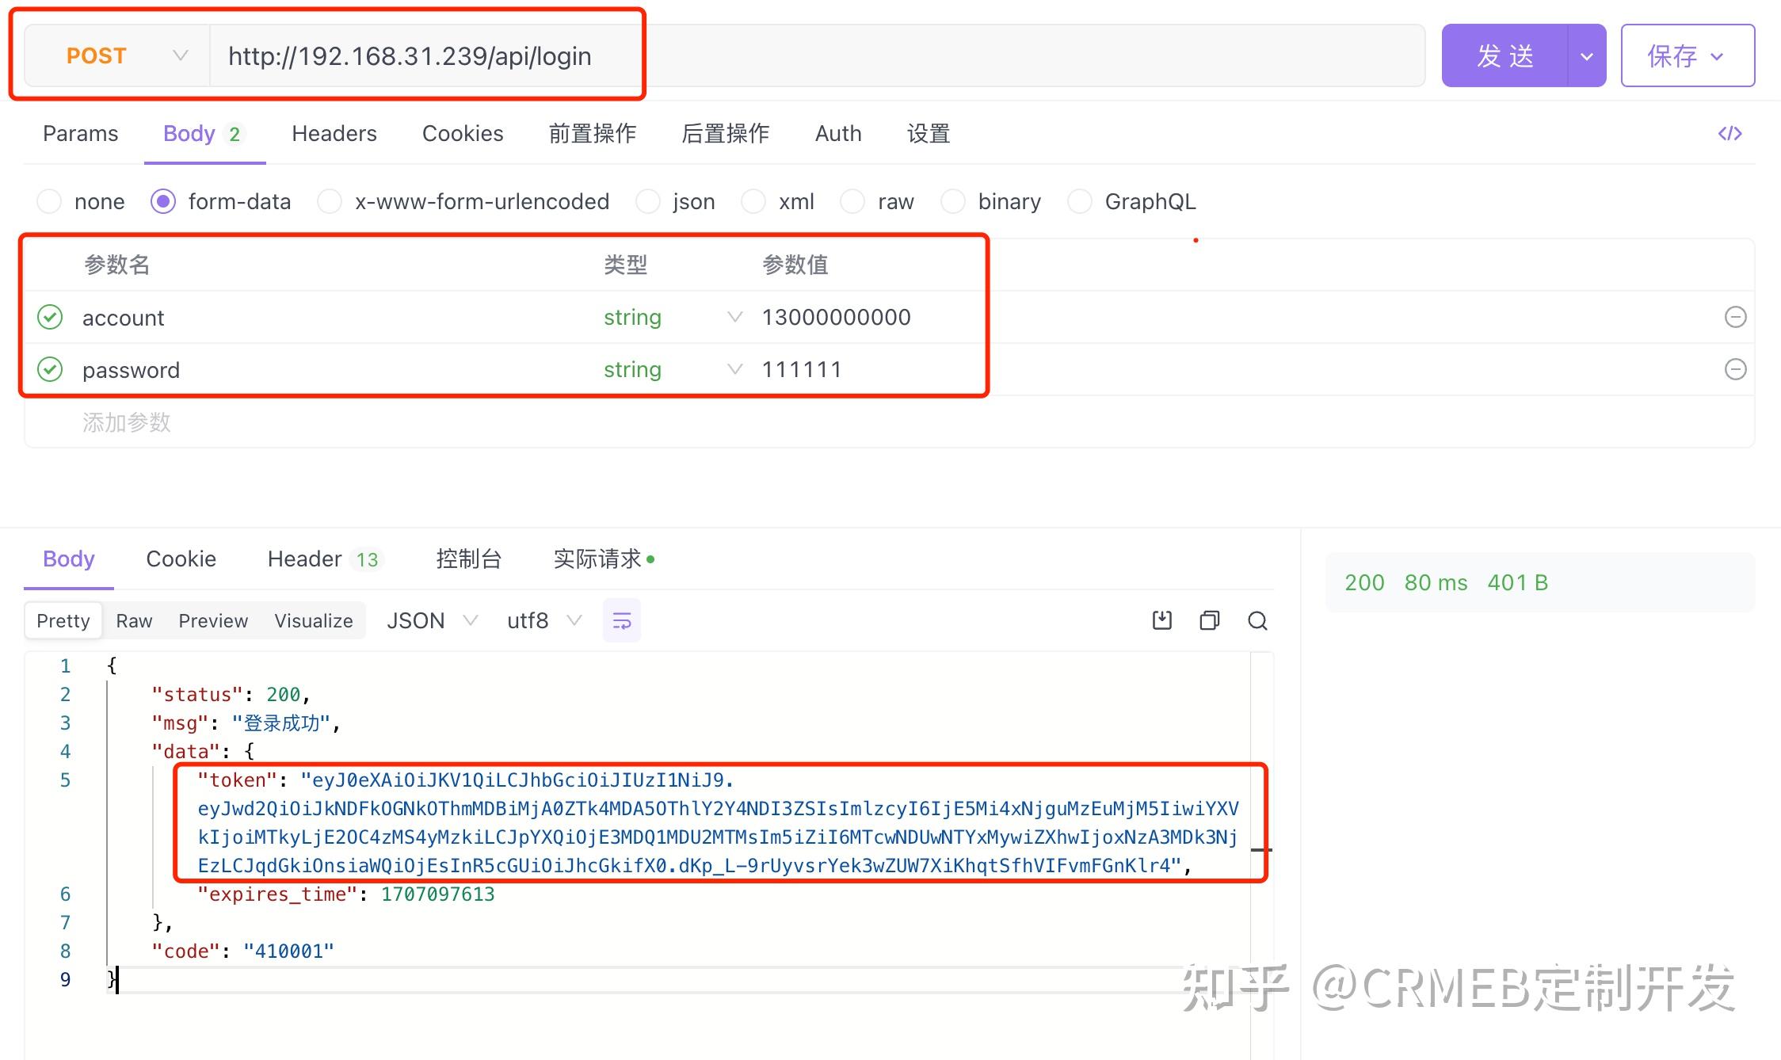Select the Raw response view
Screen dimensions: 1781x1060
point(133,620)
